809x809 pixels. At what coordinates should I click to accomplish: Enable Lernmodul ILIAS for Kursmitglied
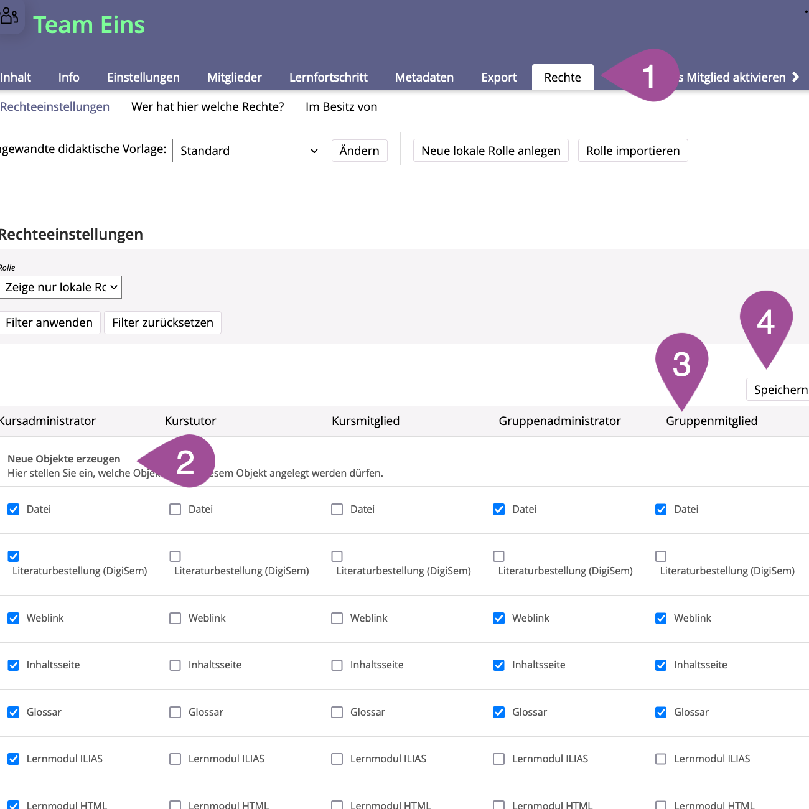tap(337, 759)
